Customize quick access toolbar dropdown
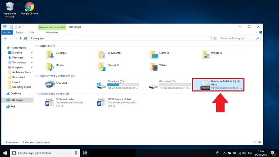Viewport: 279px width, 157px height. (x=20, y=27)
